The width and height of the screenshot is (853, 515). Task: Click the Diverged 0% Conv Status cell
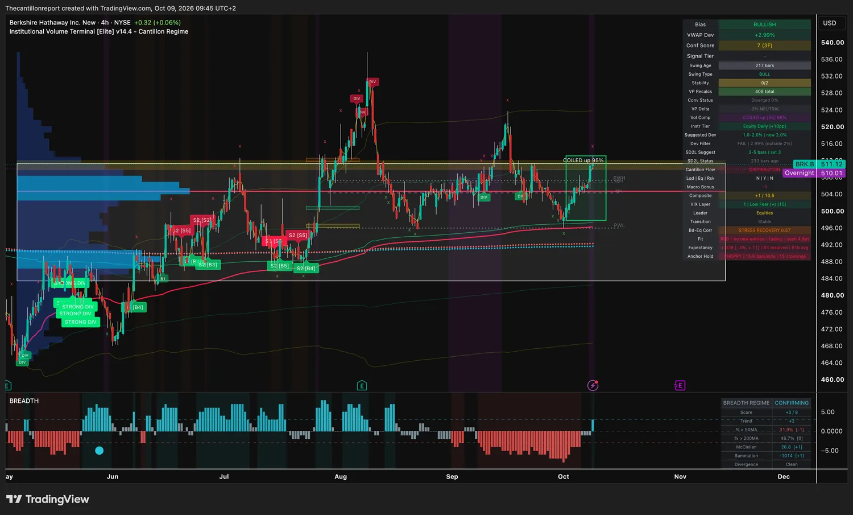click(x=764, y=100)
